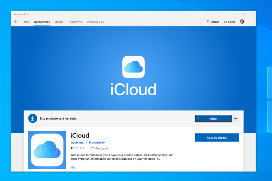The height and width of the screenshot is (181, 272).
Task: Click the star rating row
Action: [x=78, y=148]
